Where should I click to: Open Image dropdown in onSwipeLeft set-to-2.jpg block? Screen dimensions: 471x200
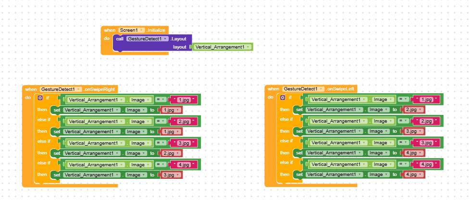click(x=379, y=110)
